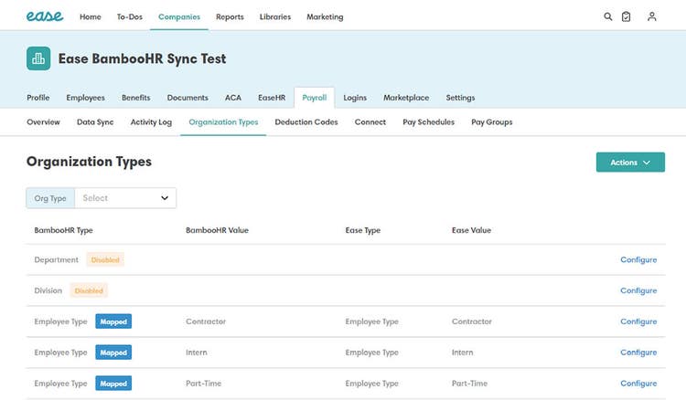Select the Companies menu item
Image resolution: width=686 pixels, height=400 pixels.
[179, 16]
